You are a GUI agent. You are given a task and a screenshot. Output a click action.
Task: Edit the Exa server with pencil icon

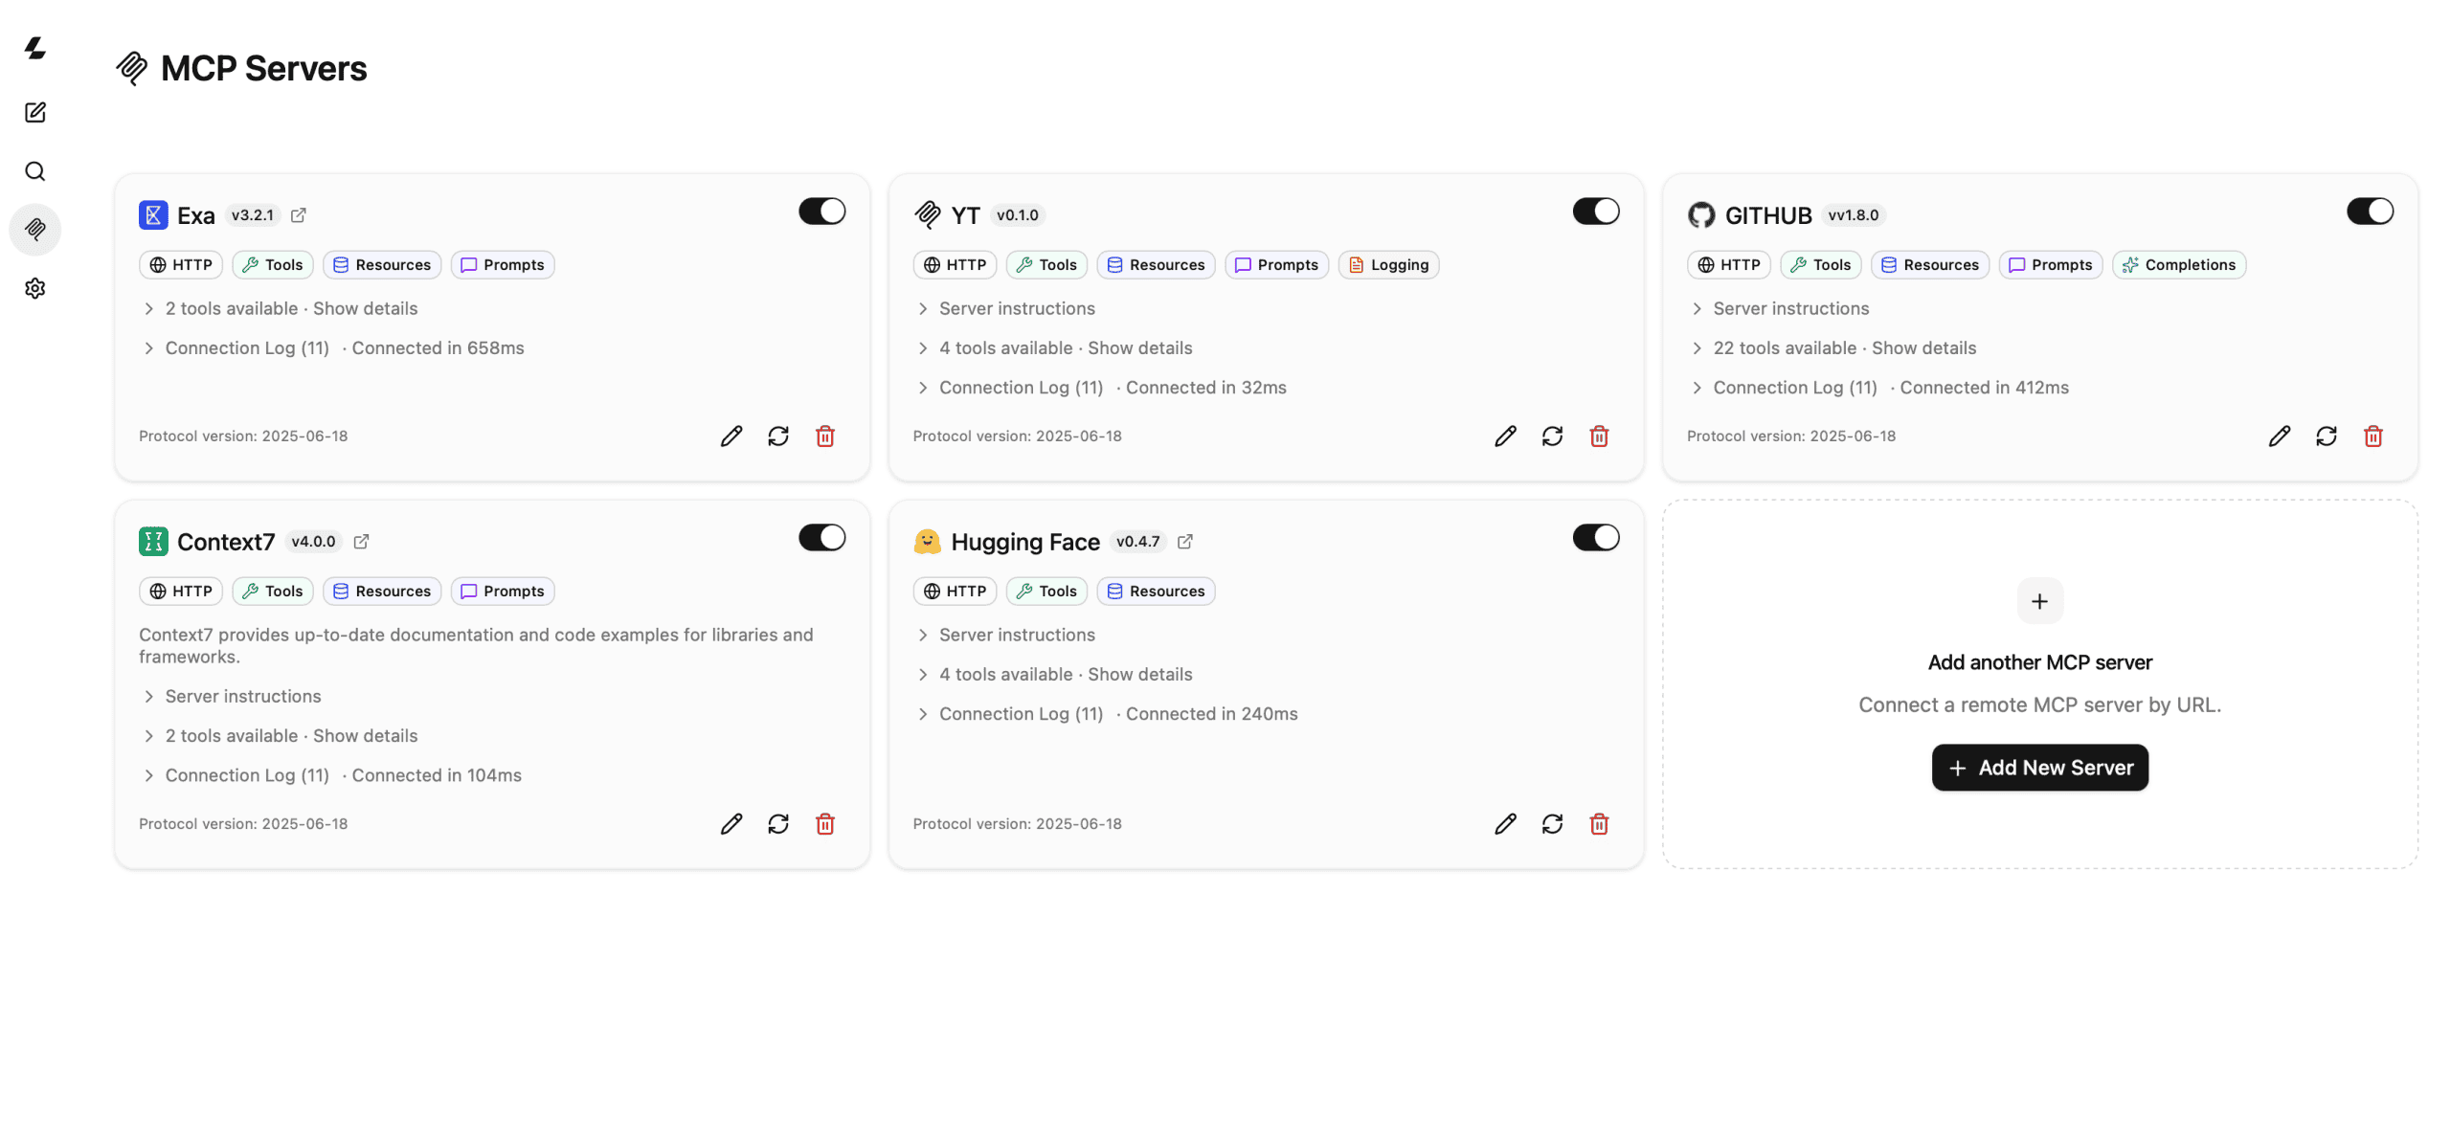coord(731,436)
